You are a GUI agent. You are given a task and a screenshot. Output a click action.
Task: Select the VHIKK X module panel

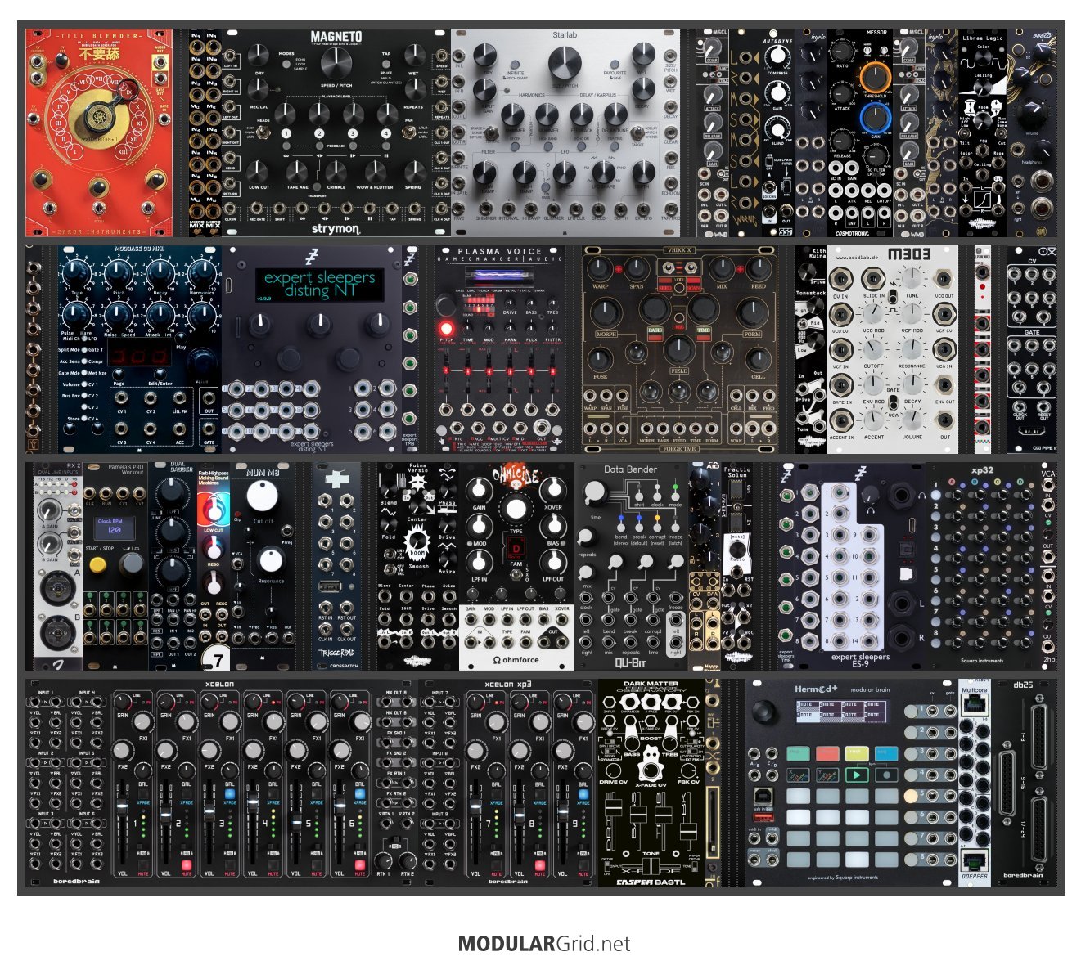pyautogui.click(x=679, y=349)
